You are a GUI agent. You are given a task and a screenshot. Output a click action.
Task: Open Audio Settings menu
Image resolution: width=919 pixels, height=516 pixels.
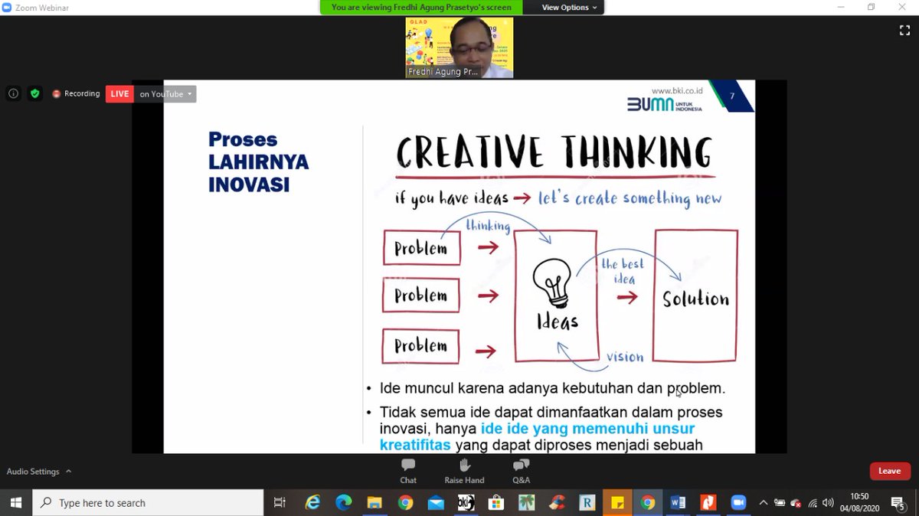(39, 472)
